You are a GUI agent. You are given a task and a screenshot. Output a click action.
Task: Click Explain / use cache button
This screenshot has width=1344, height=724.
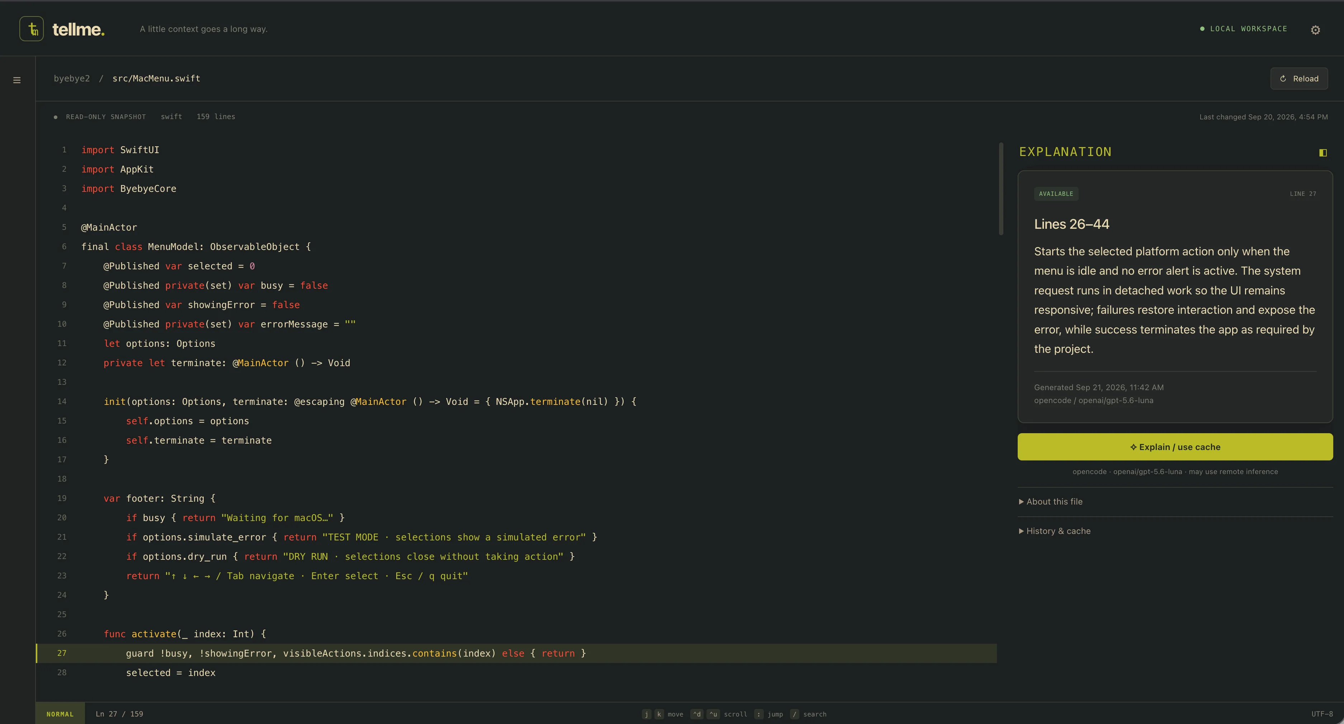click(x=1175, y=447)
